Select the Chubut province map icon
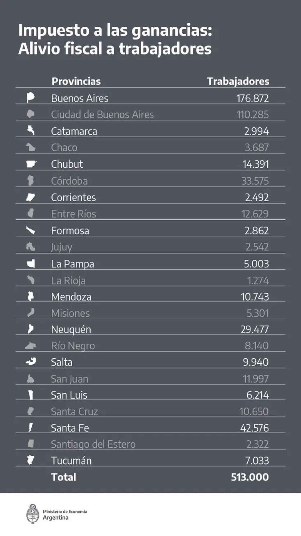Viewport: 301px width, 536px height. pyautogui.click(x=31, y=164)
